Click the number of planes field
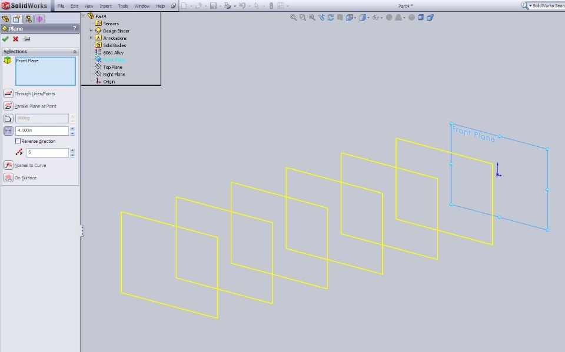The width and height of the screenshot is (565, 352). [47, 153]
